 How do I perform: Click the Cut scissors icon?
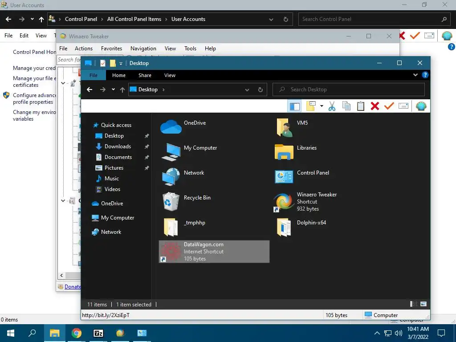[x=332, y=106]
